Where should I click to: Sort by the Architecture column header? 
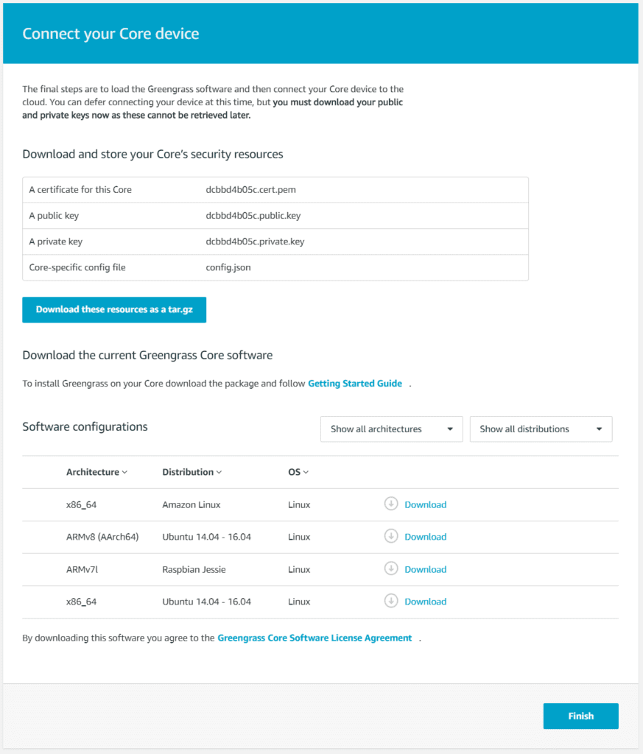point(96,472)
